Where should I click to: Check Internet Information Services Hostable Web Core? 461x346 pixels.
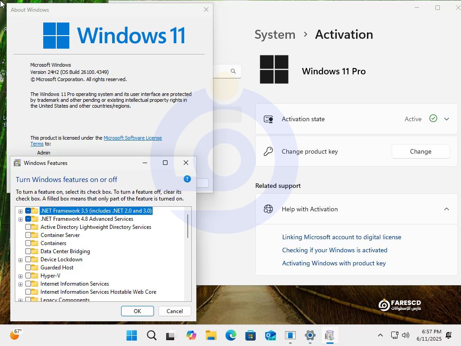[28, 291]
